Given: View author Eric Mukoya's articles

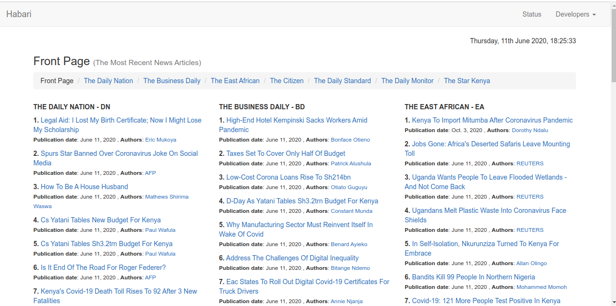Looking at the screenshot, I should (x=160, y=140).
